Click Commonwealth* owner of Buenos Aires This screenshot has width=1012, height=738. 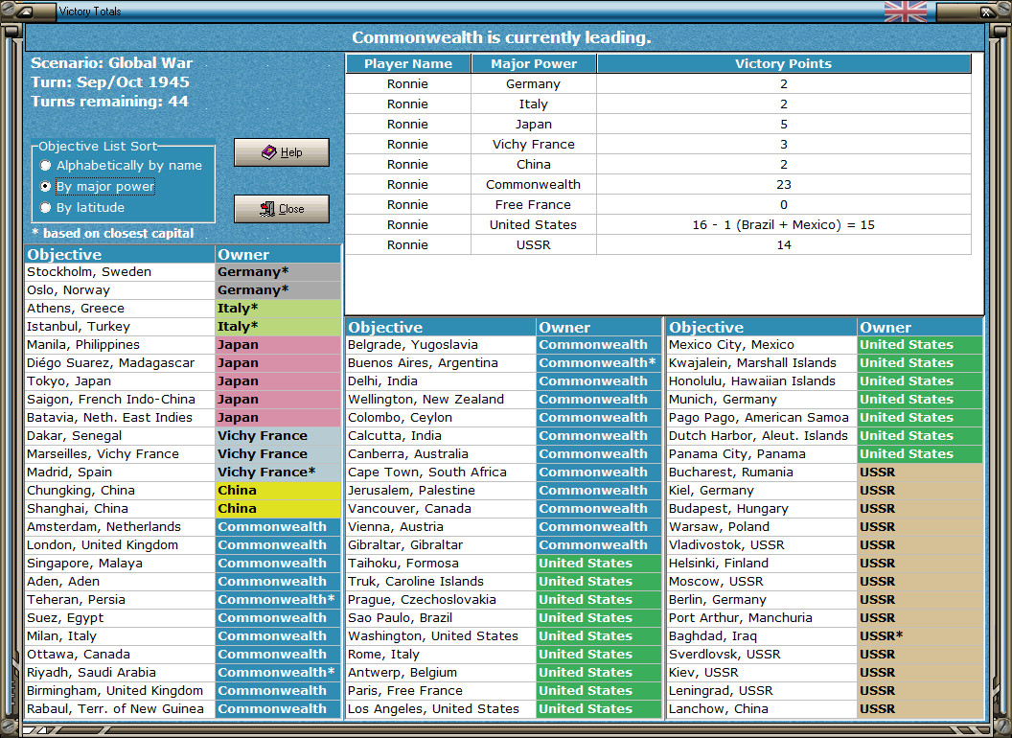pos(599,363)
